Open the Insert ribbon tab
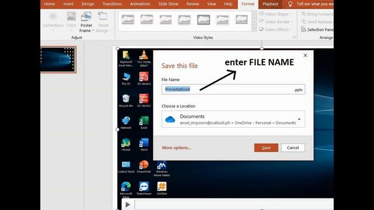The image size is (374, 210). 68,4
